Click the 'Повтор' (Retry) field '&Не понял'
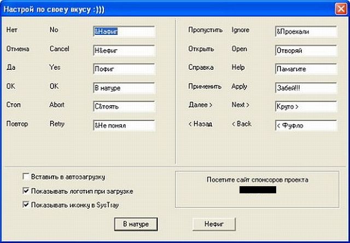350x243 pixels. coord(124,126)
